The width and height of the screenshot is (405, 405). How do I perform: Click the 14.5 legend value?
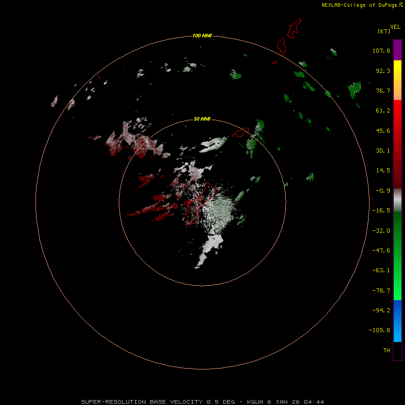pos(383,171)
